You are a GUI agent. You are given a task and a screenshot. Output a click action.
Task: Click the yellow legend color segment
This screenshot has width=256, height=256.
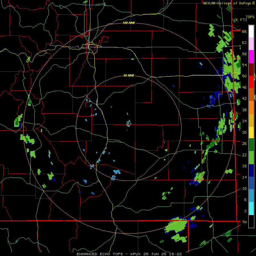coord(251,133)
